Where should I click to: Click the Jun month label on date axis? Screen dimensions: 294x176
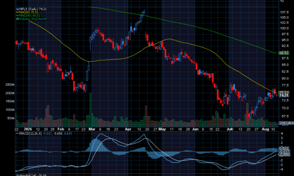[195, 129]
